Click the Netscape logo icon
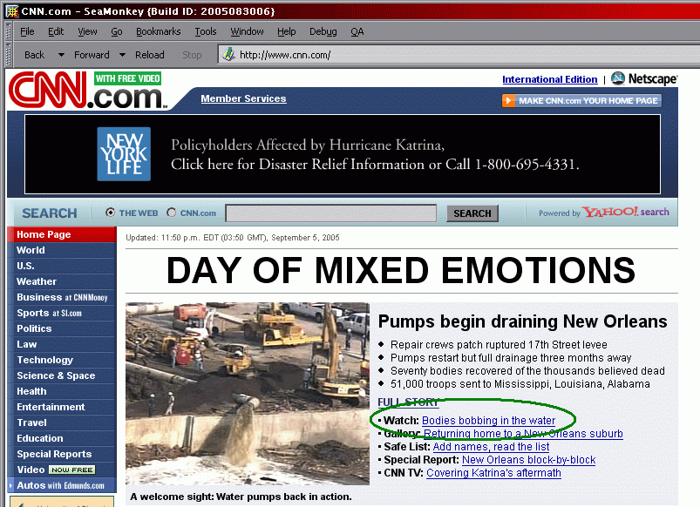This screenshot has width=700, height=507. (618, 78)
